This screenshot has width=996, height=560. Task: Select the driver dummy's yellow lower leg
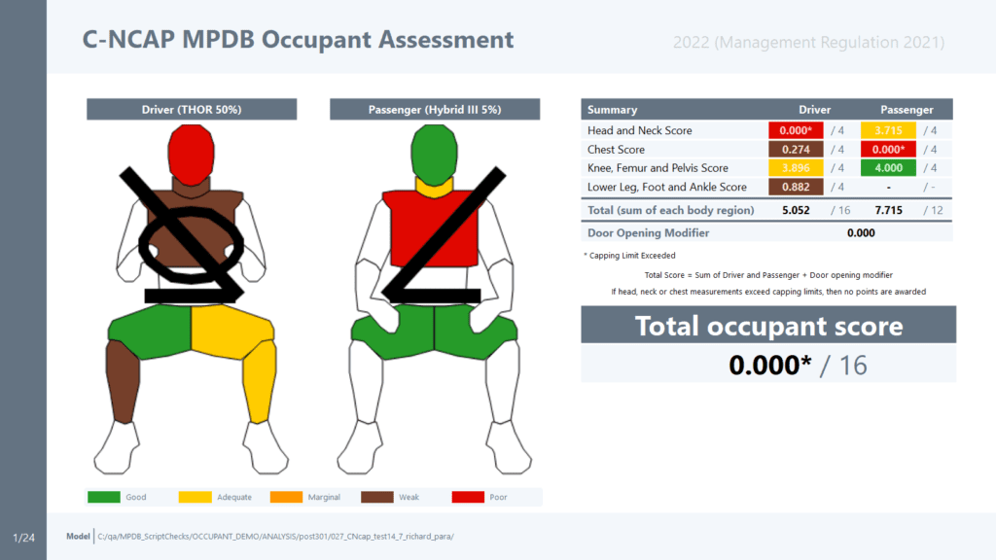click(x=260, y=382)
